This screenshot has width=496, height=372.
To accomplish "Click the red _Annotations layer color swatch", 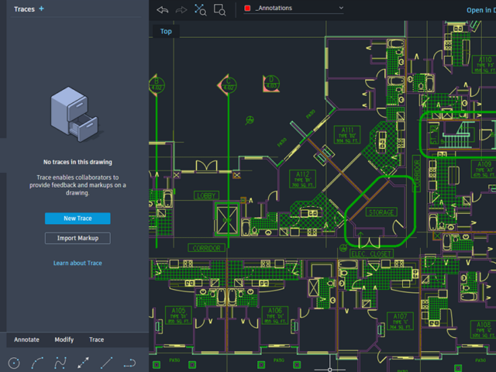I will tap(247, 9).
